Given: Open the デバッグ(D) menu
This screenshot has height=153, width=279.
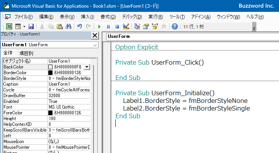Looking at the screenshot, I should coord(132,17).
